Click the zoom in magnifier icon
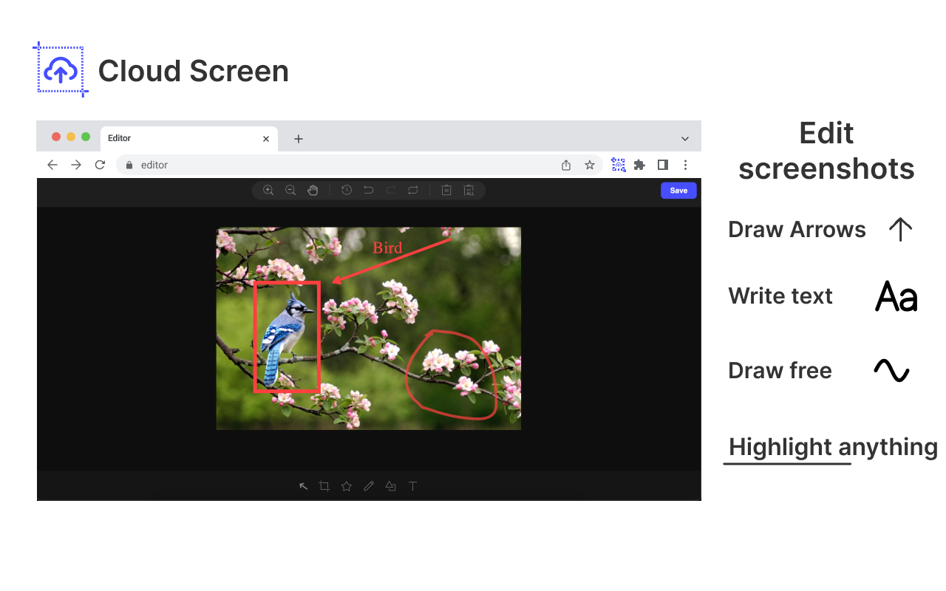 point(268,191)
